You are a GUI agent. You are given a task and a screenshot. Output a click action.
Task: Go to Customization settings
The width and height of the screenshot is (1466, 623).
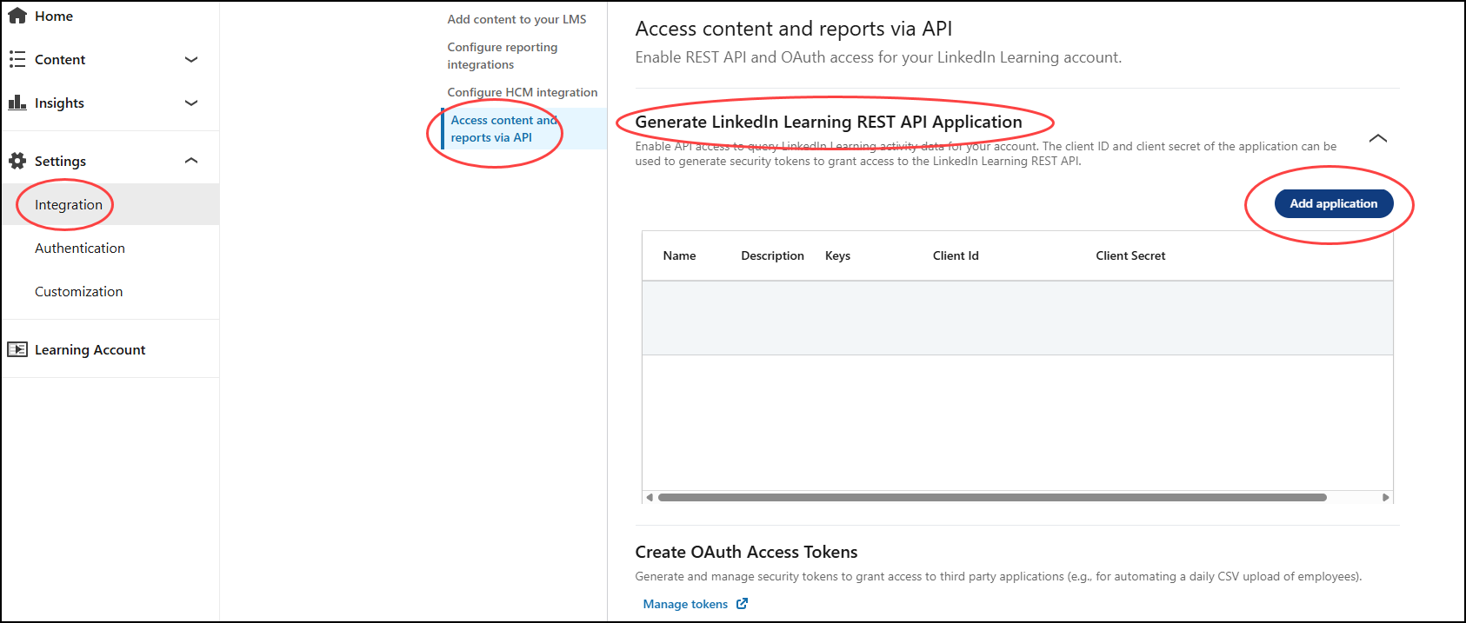[79, 292]
